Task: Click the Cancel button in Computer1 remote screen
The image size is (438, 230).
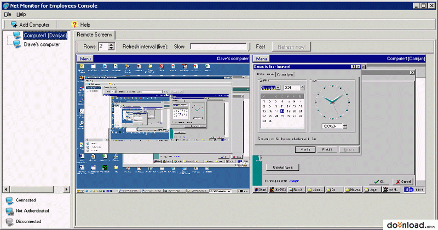Action: tap(403, 182)
